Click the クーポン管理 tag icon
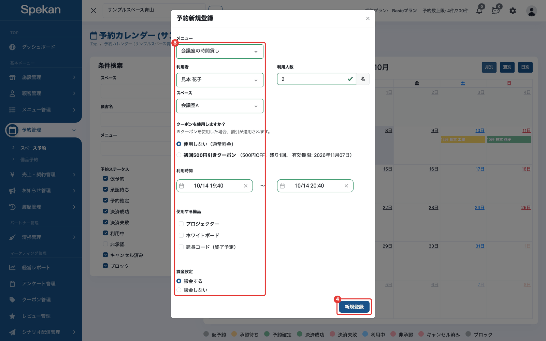546x341 pixels. tap(12, 300)
